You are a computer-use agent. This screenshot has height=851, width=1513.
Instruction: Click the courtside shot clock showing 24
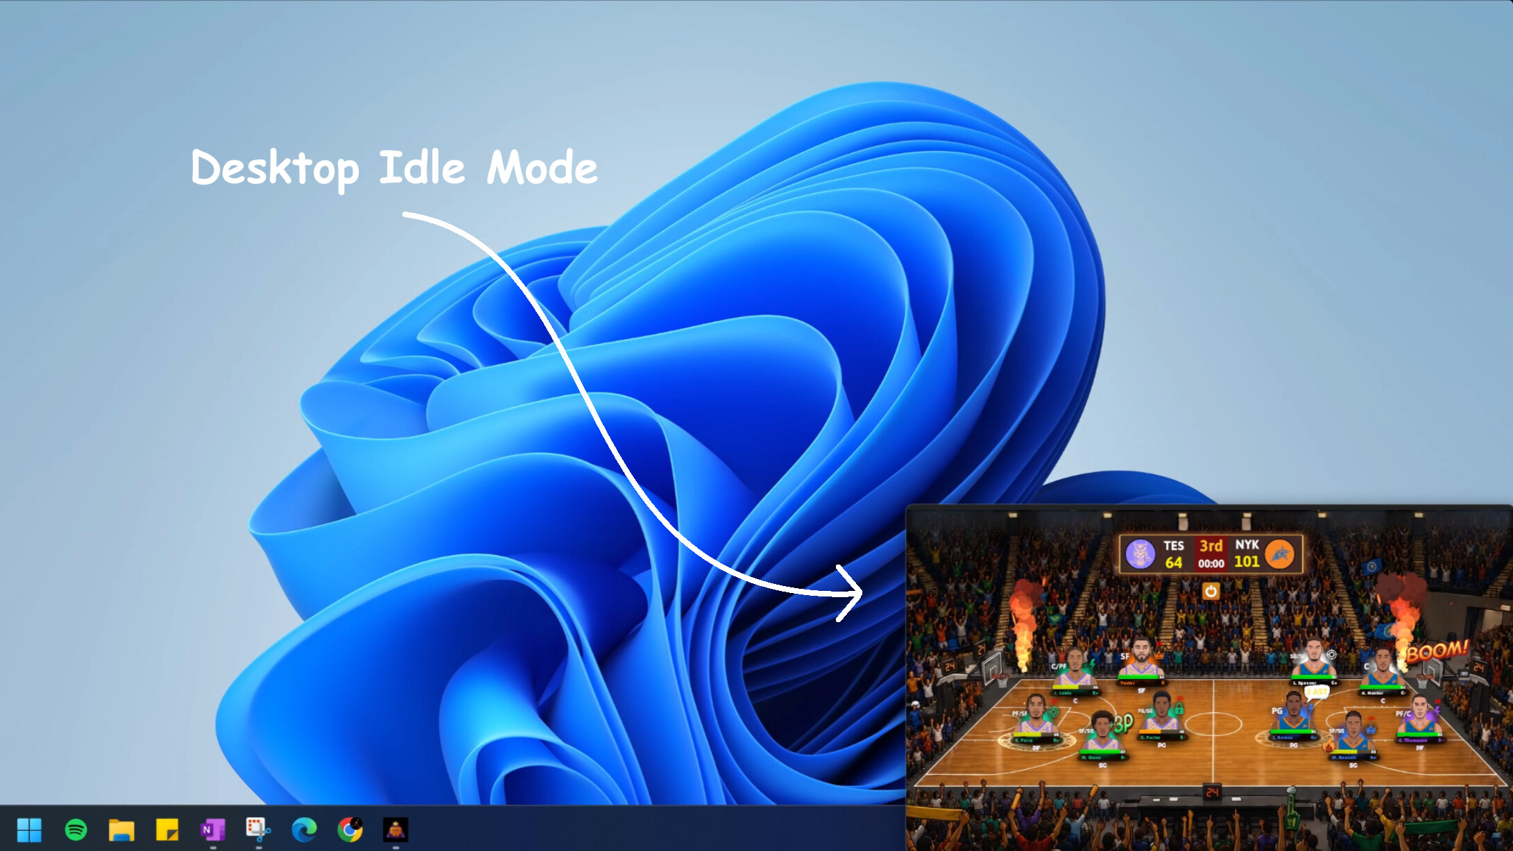[x=1212, y=792]
